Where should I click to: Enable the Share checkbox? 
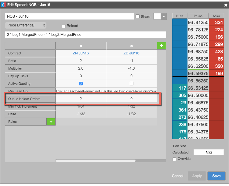click(x=138, y=16)
